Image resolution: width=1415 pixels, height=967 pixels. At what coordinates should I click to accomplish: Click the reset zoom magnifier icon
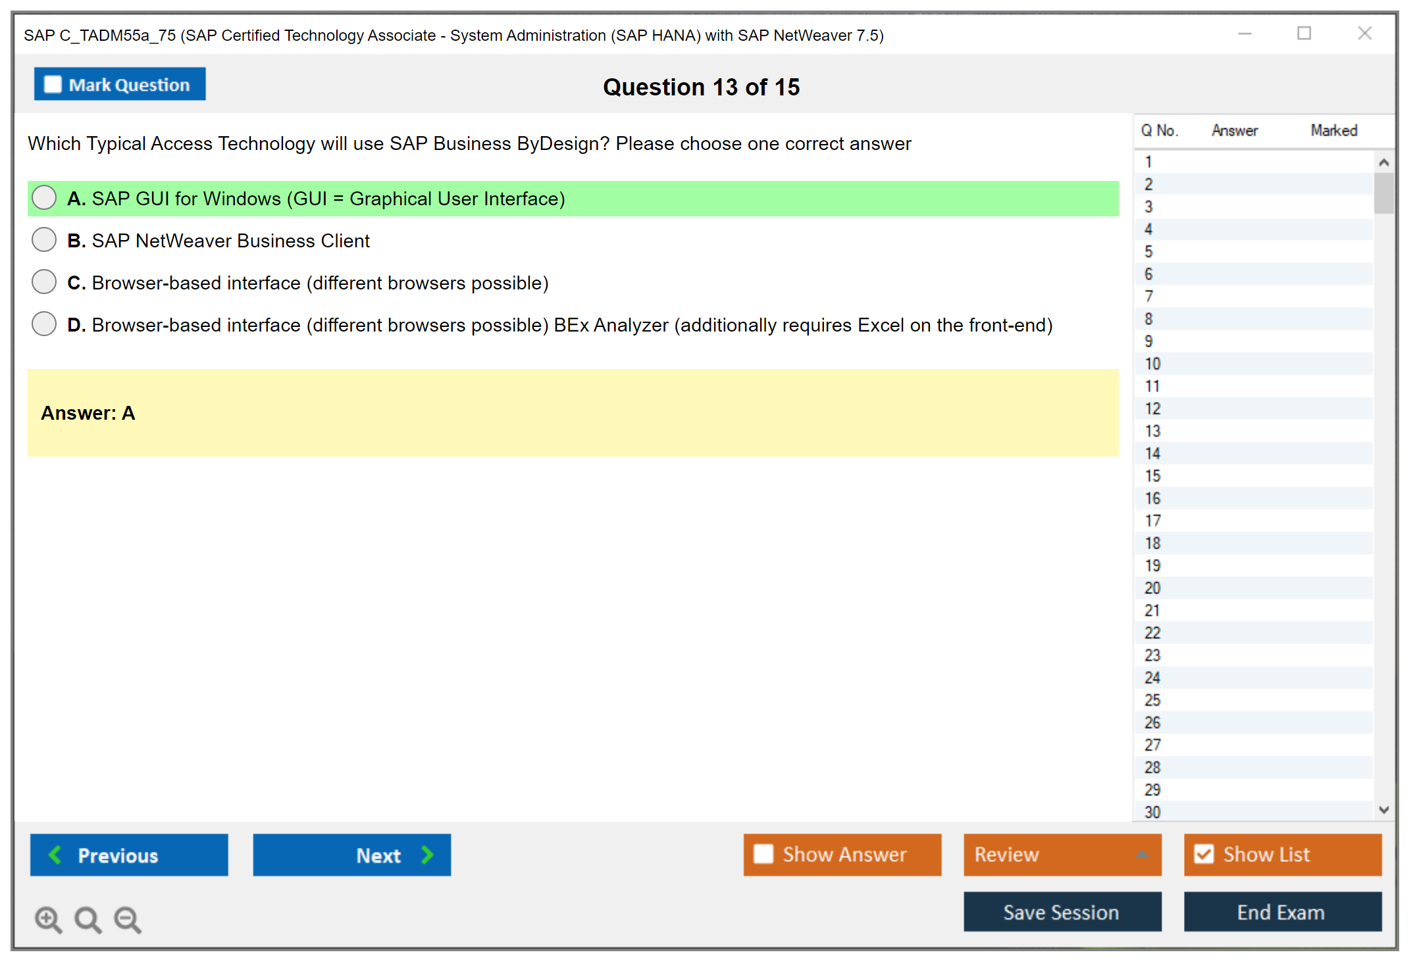coord(88,919)
